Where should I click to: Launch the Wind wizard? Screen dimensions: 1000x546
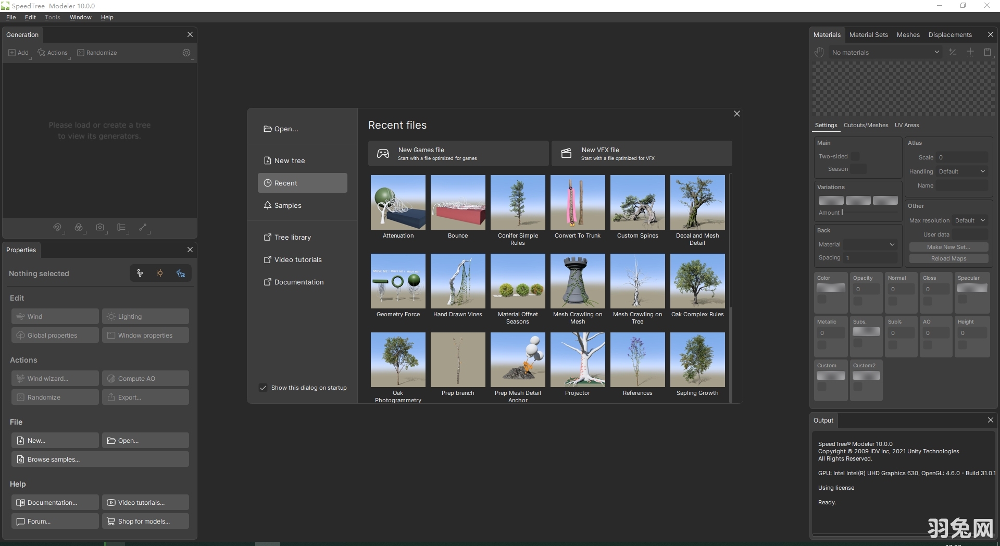click(54, 378)
